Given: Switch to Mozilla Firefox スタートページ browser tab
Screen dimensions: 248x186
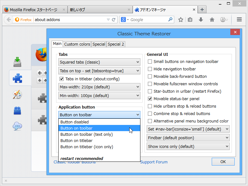Looking at the screenshot, I should tap(35, 10).
